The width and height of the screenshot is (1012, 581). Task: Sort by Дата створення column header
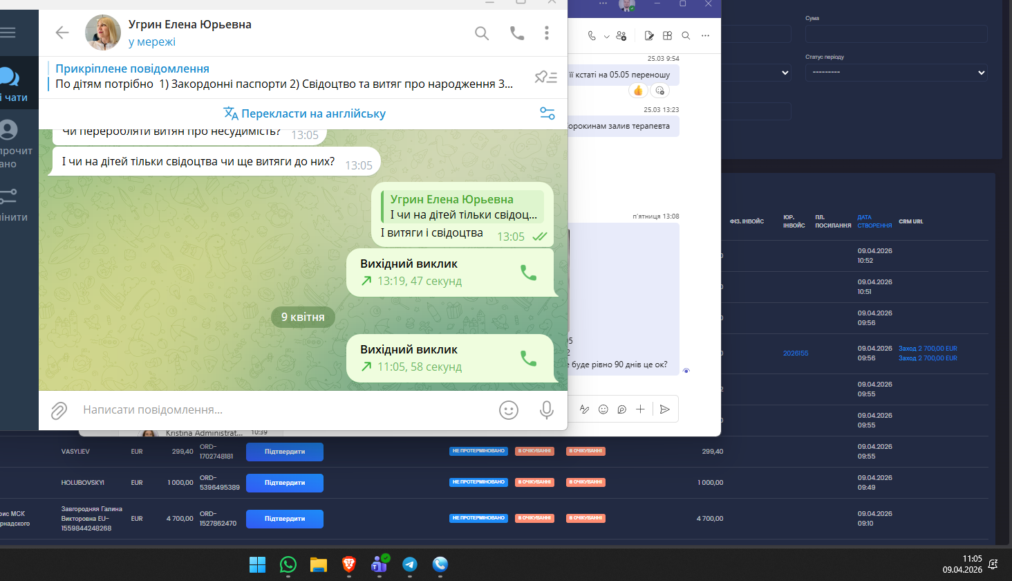pos(874,221)
